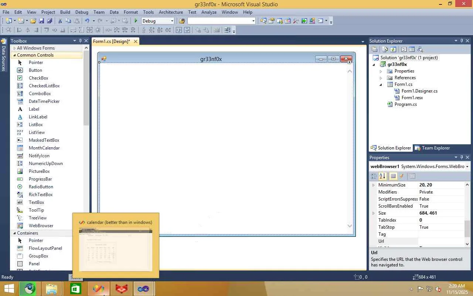Collapse the Form1.cs node in Solution Explorer
The image size is (473, 296).
click(x=381, y=84)
